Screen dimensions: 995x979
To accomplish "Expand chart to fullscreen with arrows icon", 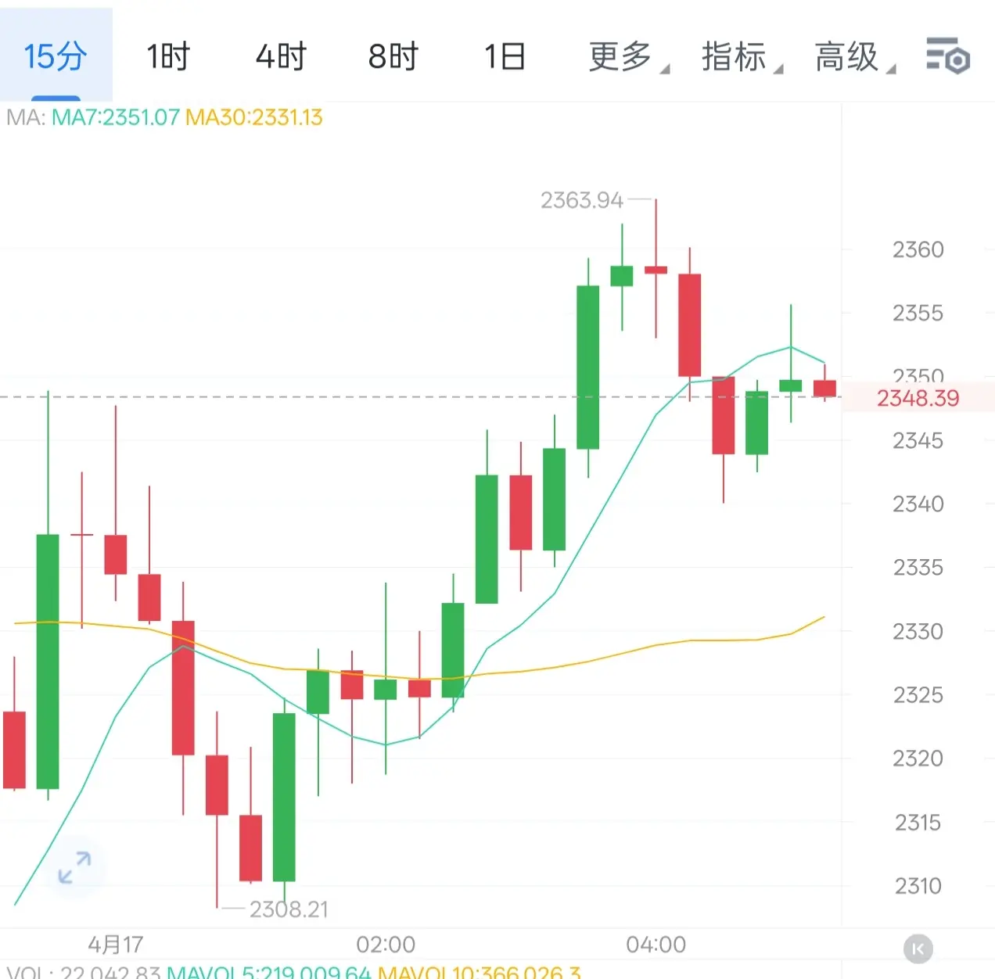I will [x=75, y=867].
